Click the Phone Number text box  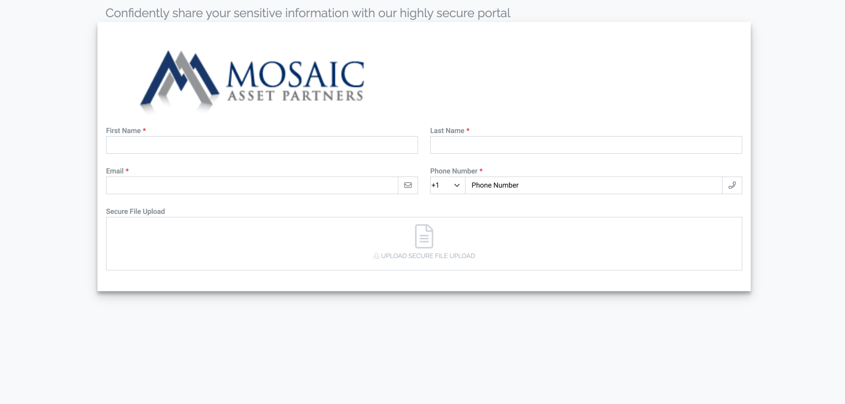click(593, 185)
